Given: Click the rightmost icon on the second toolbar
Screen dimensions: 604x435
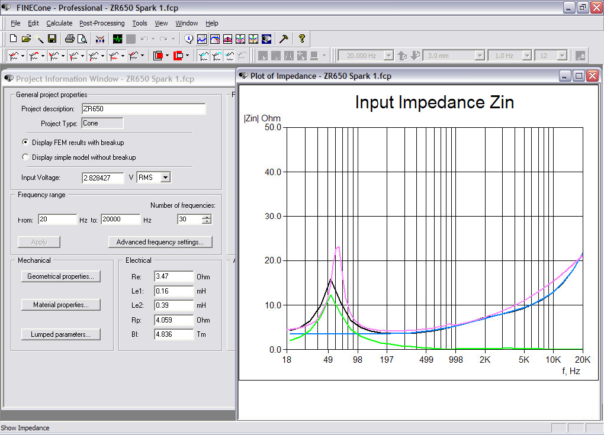Looking at the screenshot, I should 580,56.
